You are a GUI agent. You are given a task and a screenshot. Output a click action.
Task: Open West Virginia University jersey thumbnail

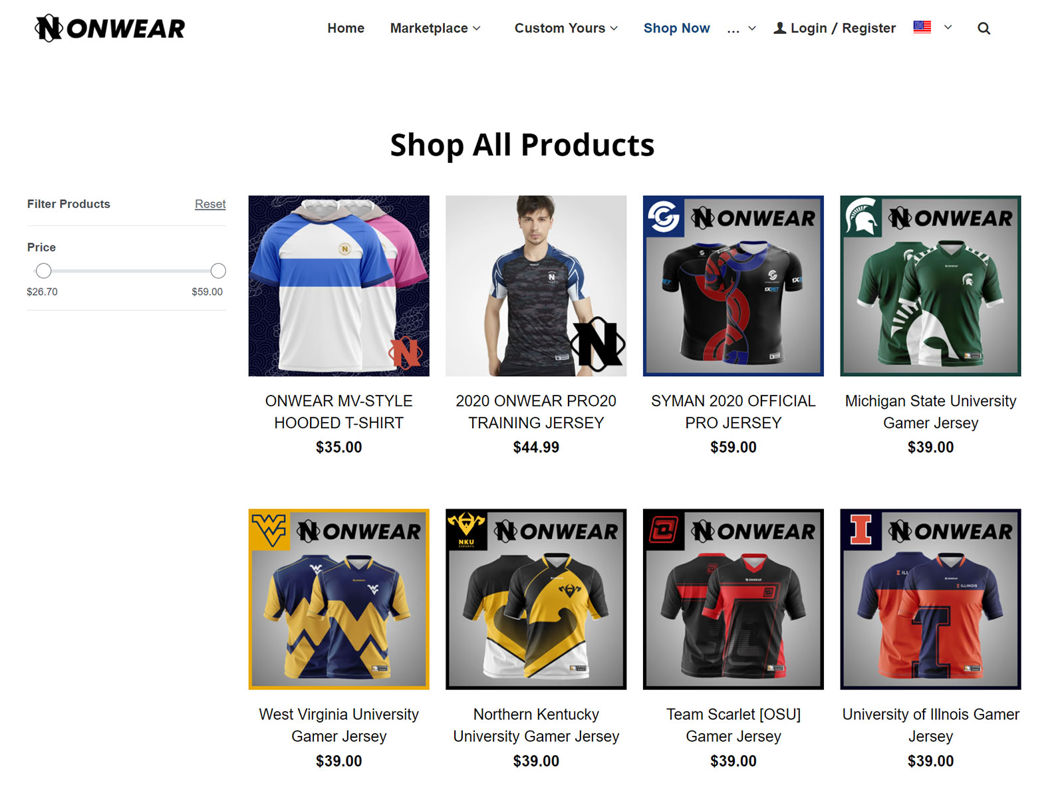click(x=338, y=599)
